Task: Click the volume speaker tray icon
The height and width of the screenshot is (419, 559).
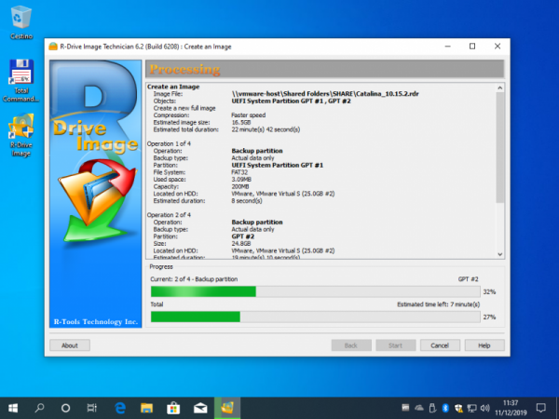Action: pyautogui.click(x=484, y=408)
